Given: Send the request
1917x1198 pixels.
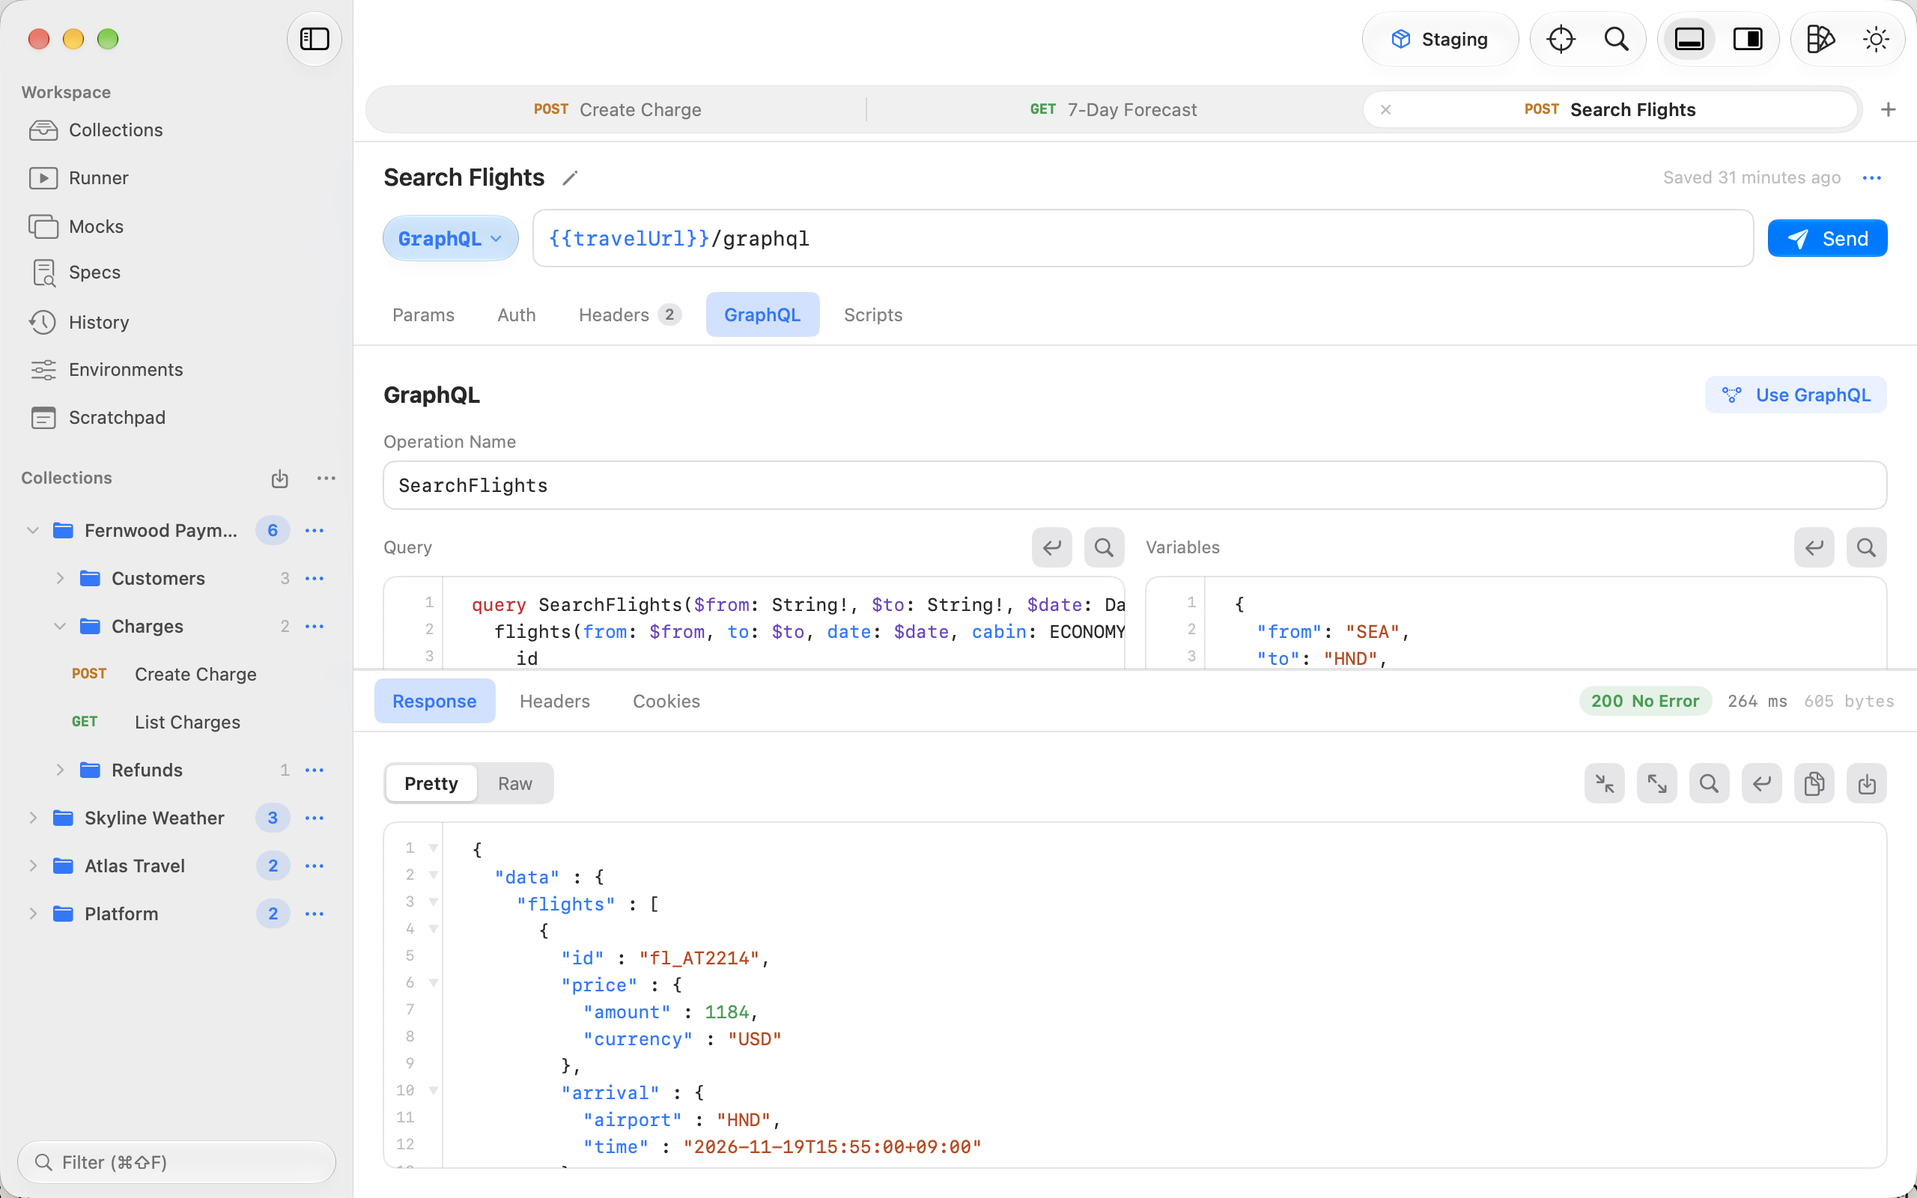Looking at the screenshot, I should point(1827,239).
